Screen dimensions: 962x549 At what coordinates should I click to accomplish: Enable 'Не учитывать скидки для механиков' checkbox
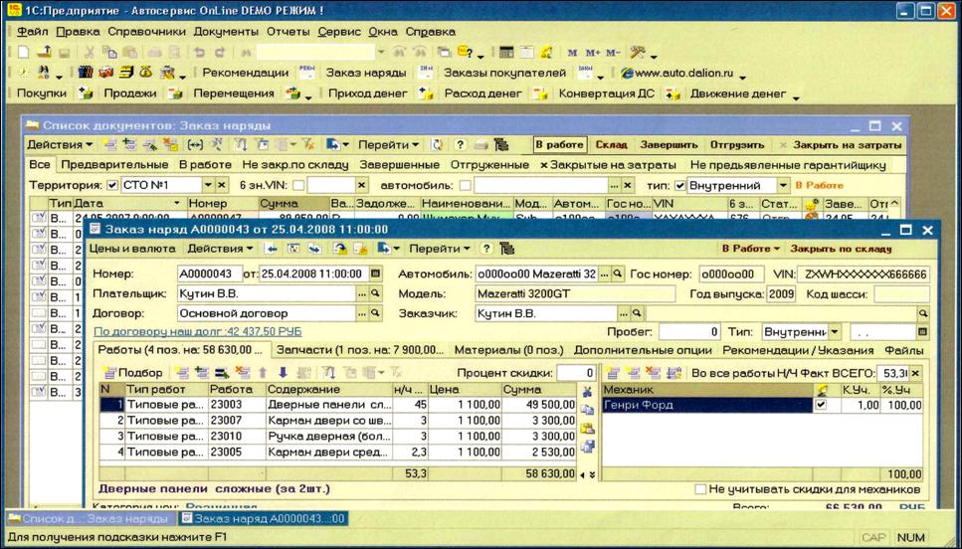[701, 489]
